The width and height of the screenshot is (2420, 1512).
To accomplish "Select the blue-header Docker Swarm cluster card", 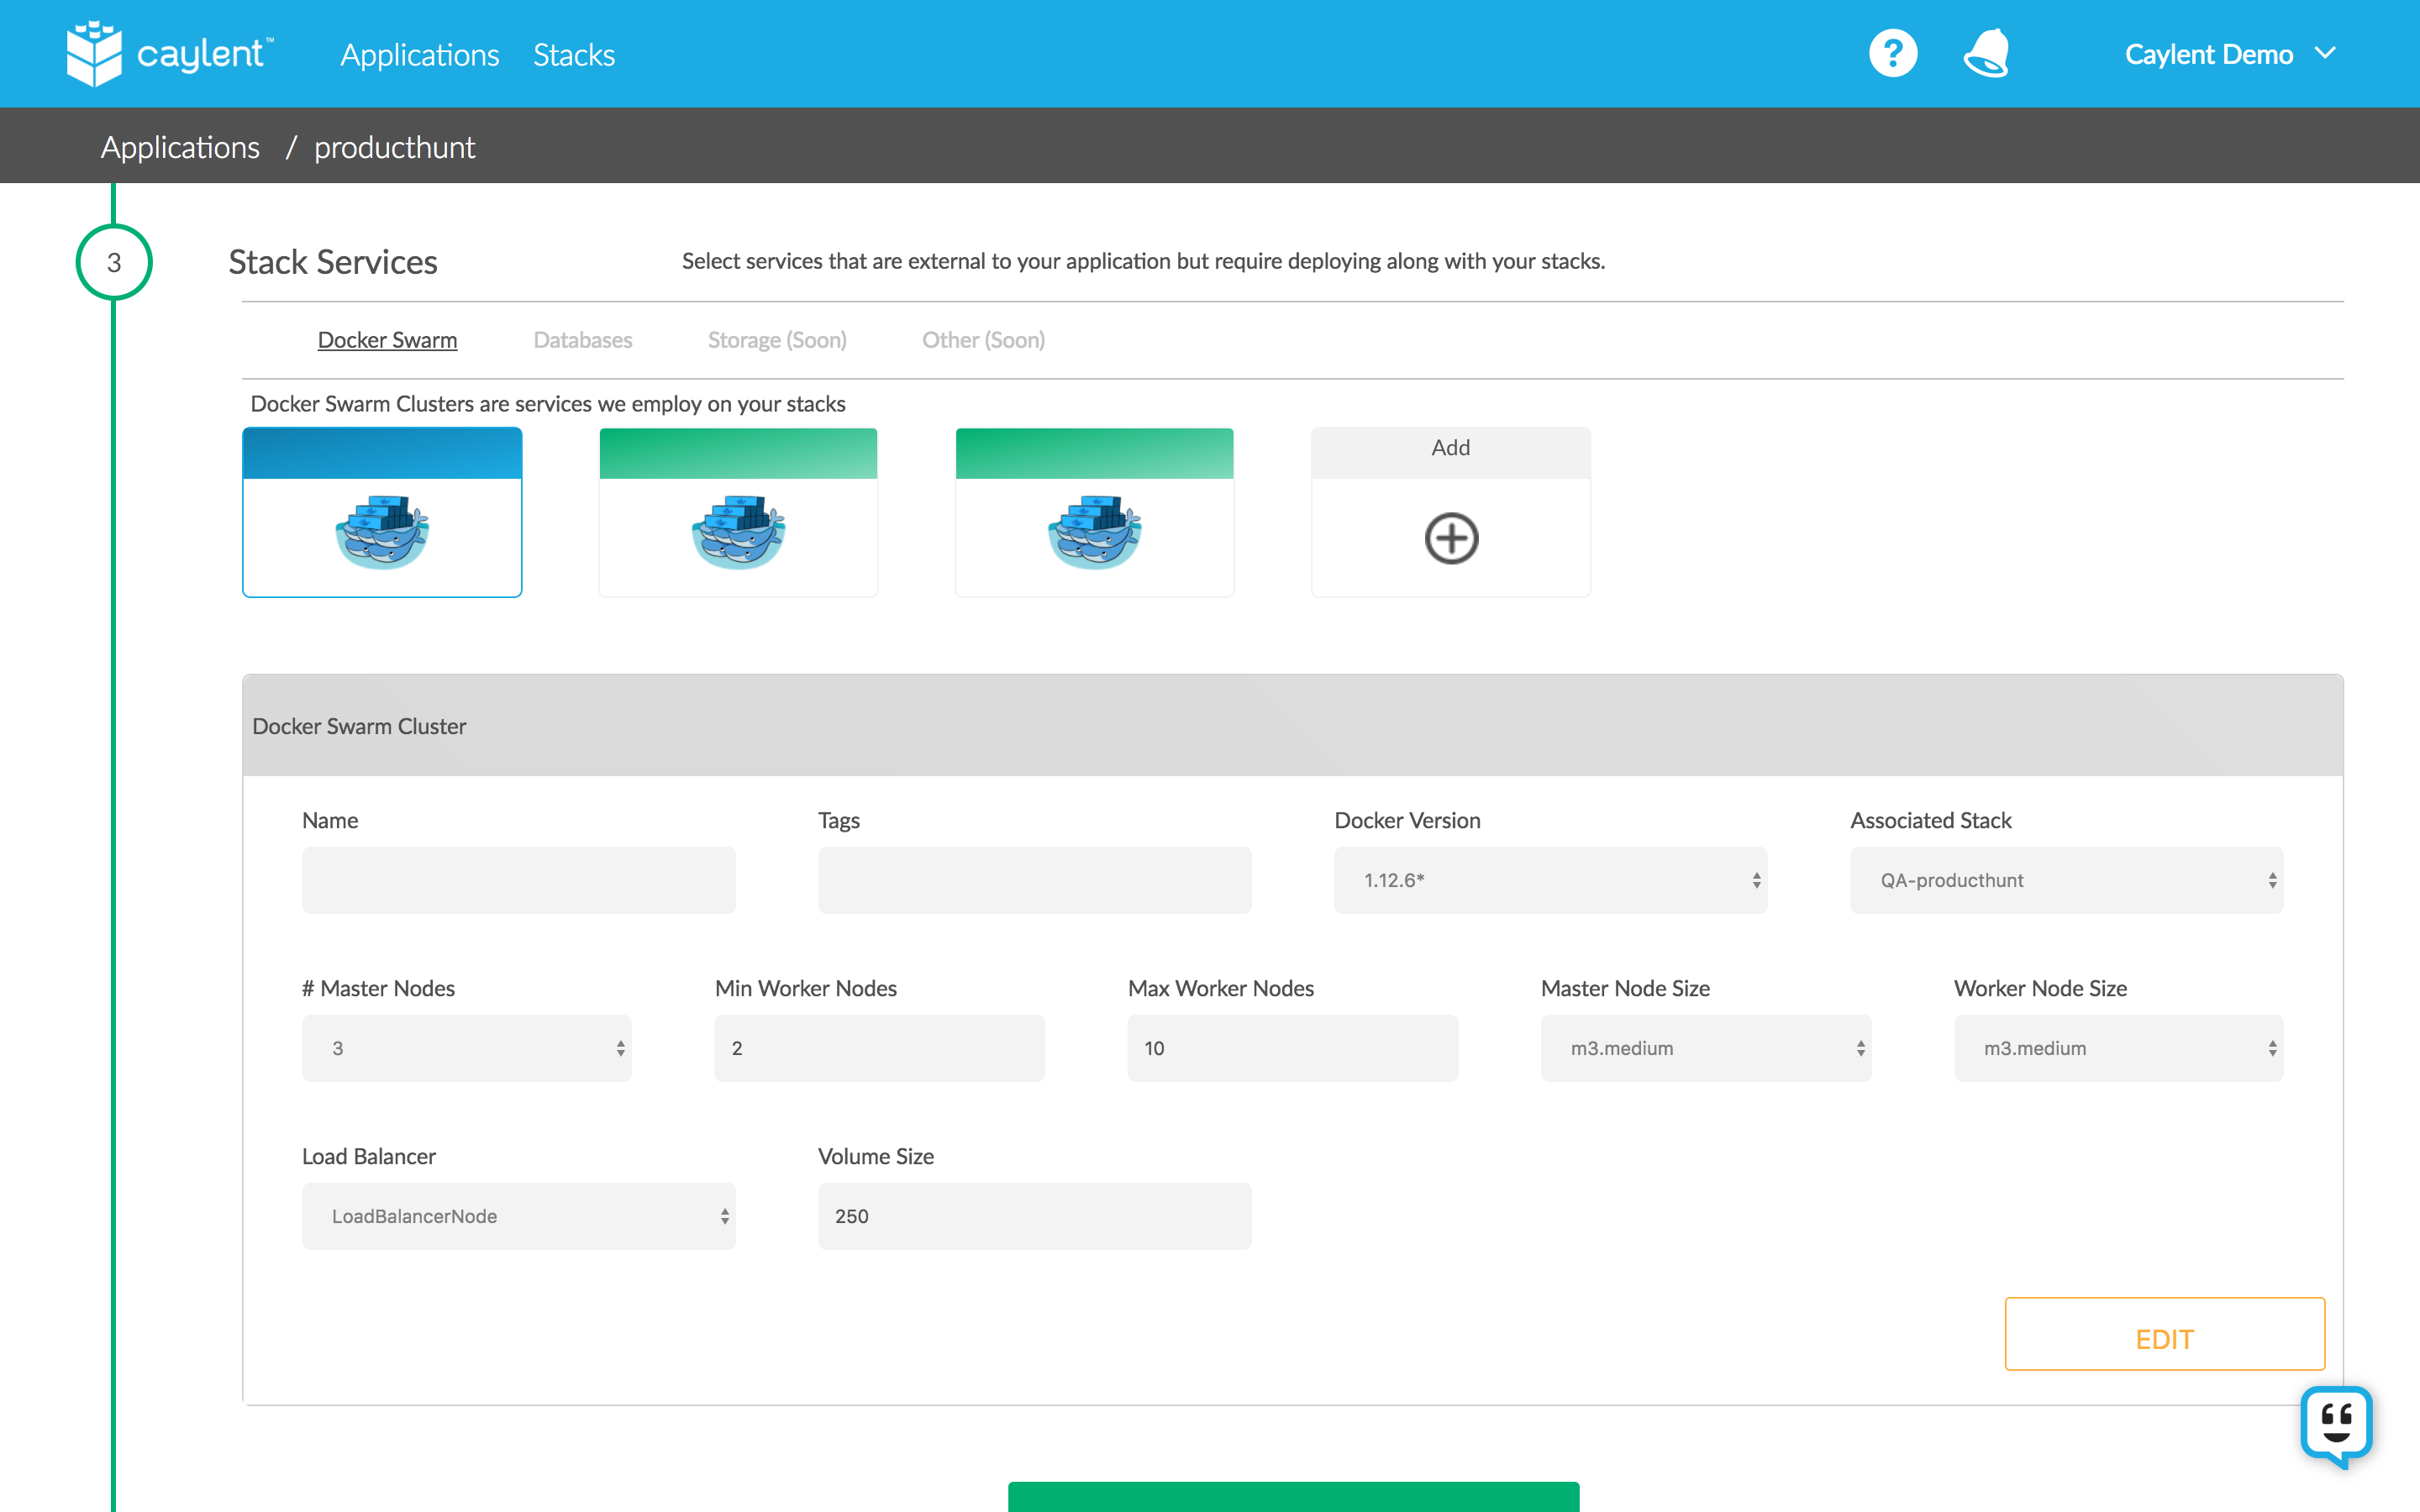I will tap(382, 512).
